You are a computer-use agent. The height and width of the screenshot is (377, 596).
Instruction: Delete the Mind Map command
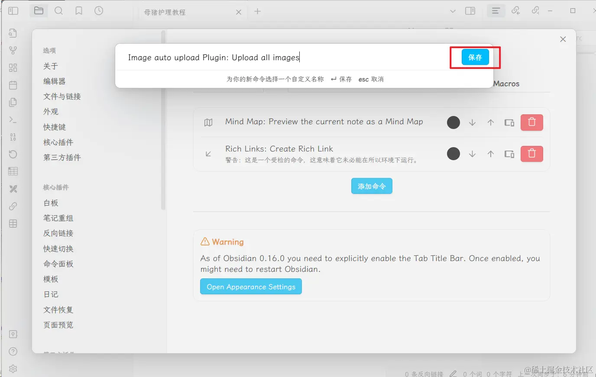pos(532,122)
